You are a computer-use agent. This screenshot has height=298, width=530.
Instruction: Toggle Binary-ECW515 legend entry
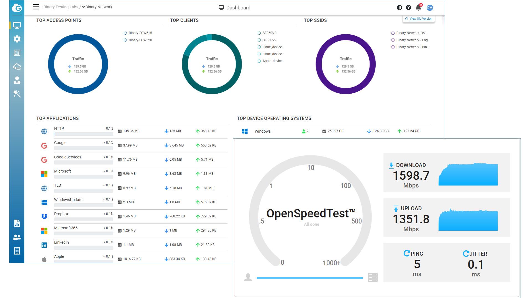tap(138, 33)
